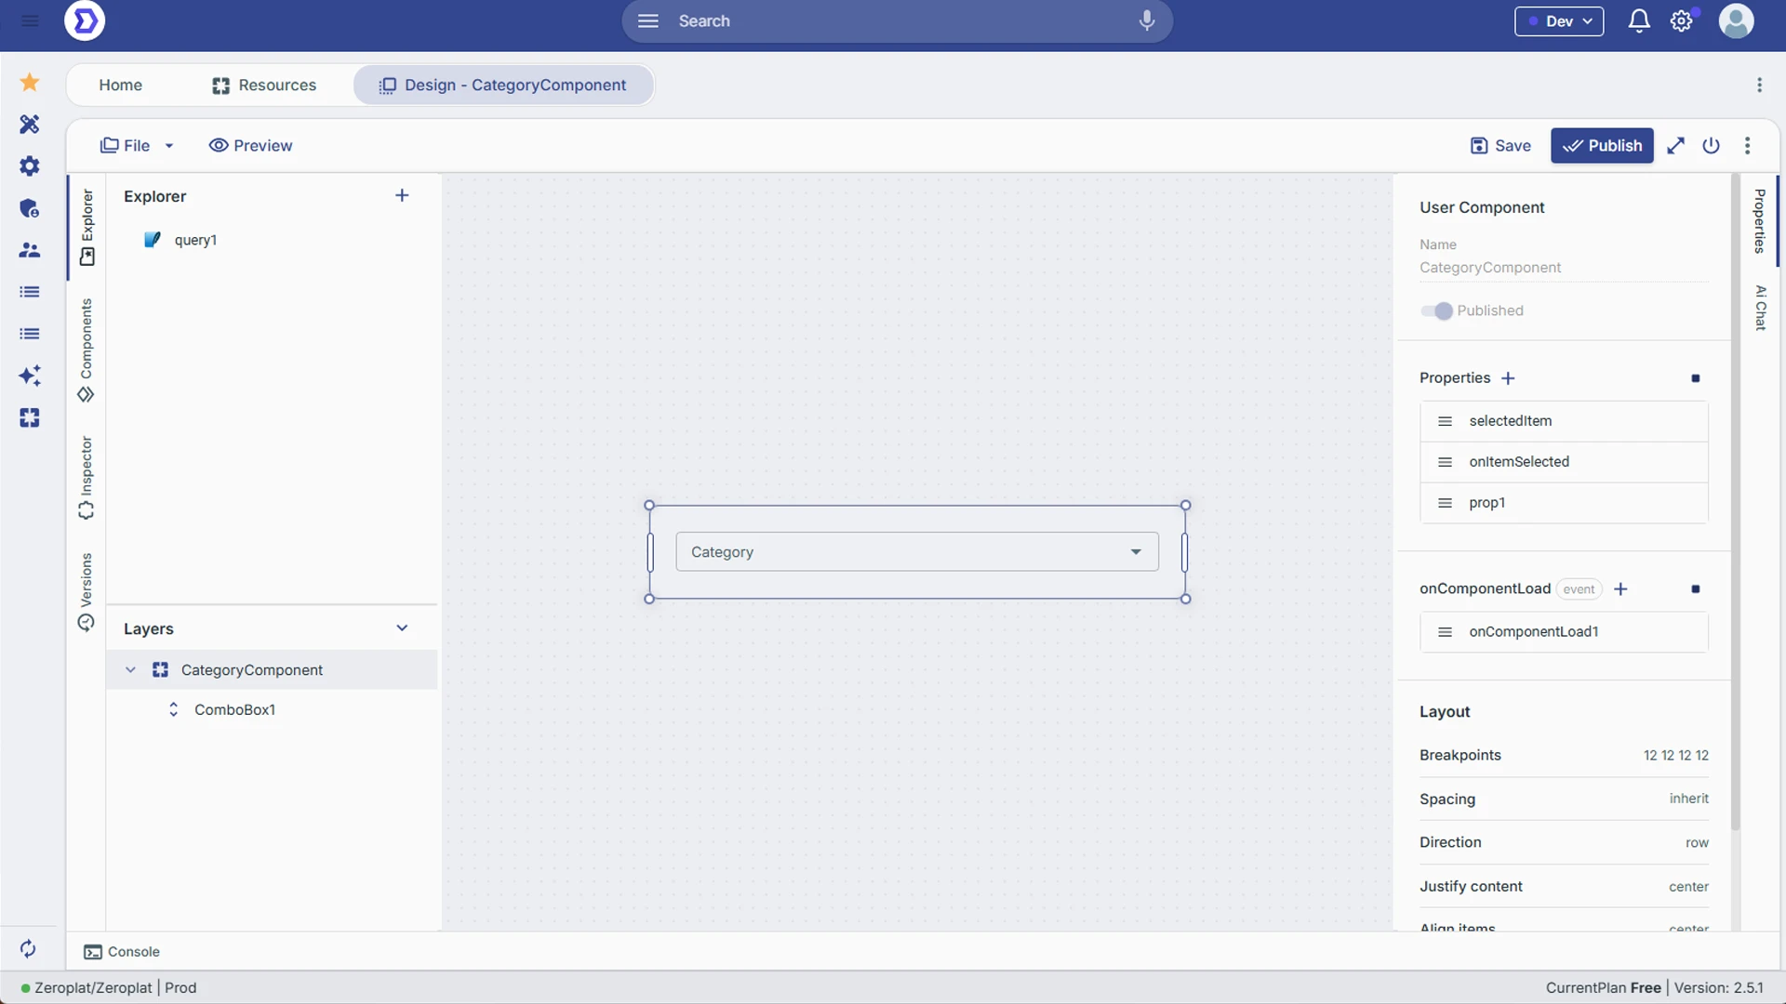Select the selectedItem property
The height and width of the screenshot is (1004, 1786).
1564,421
